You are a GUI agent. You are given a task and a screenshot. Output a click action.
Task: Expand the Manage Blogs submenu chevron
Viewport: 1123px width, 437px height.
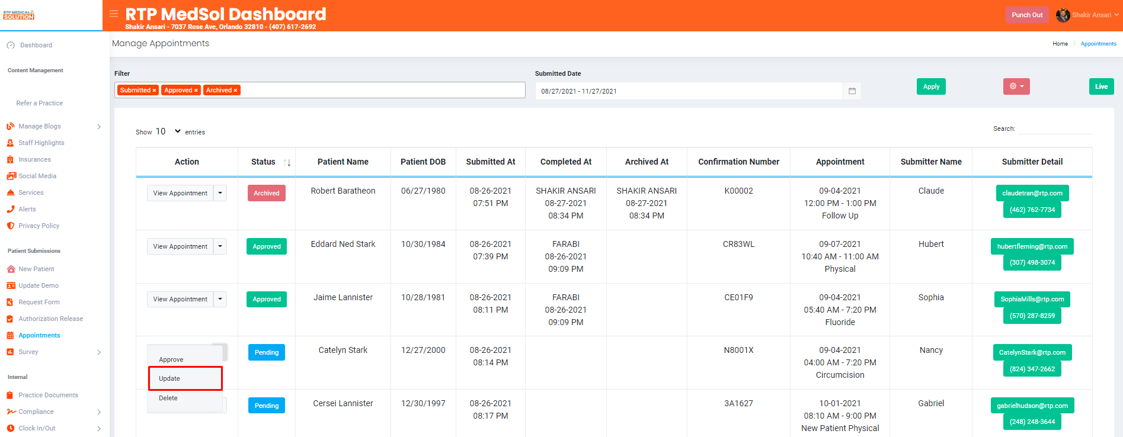point(99,127)
